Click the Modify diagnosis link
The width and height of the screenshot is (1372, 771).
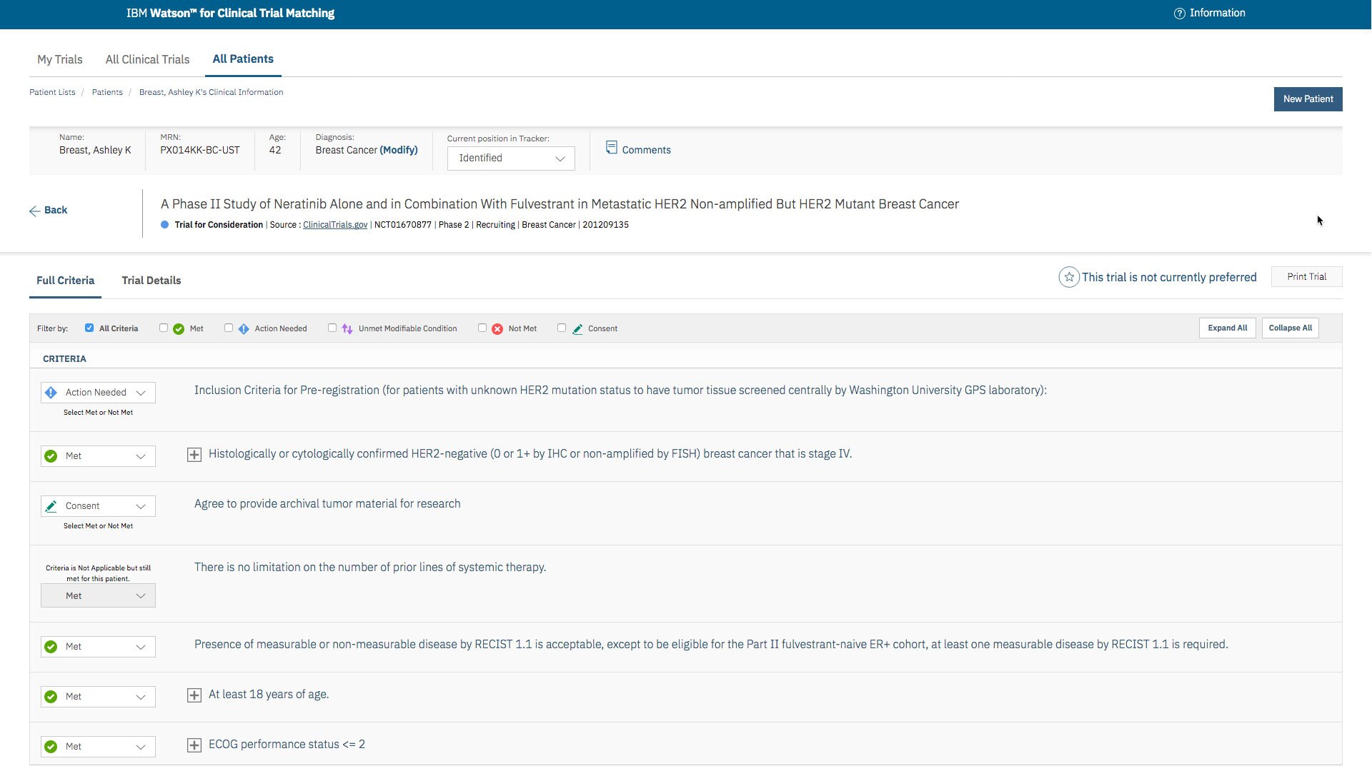tap(399, 150)
